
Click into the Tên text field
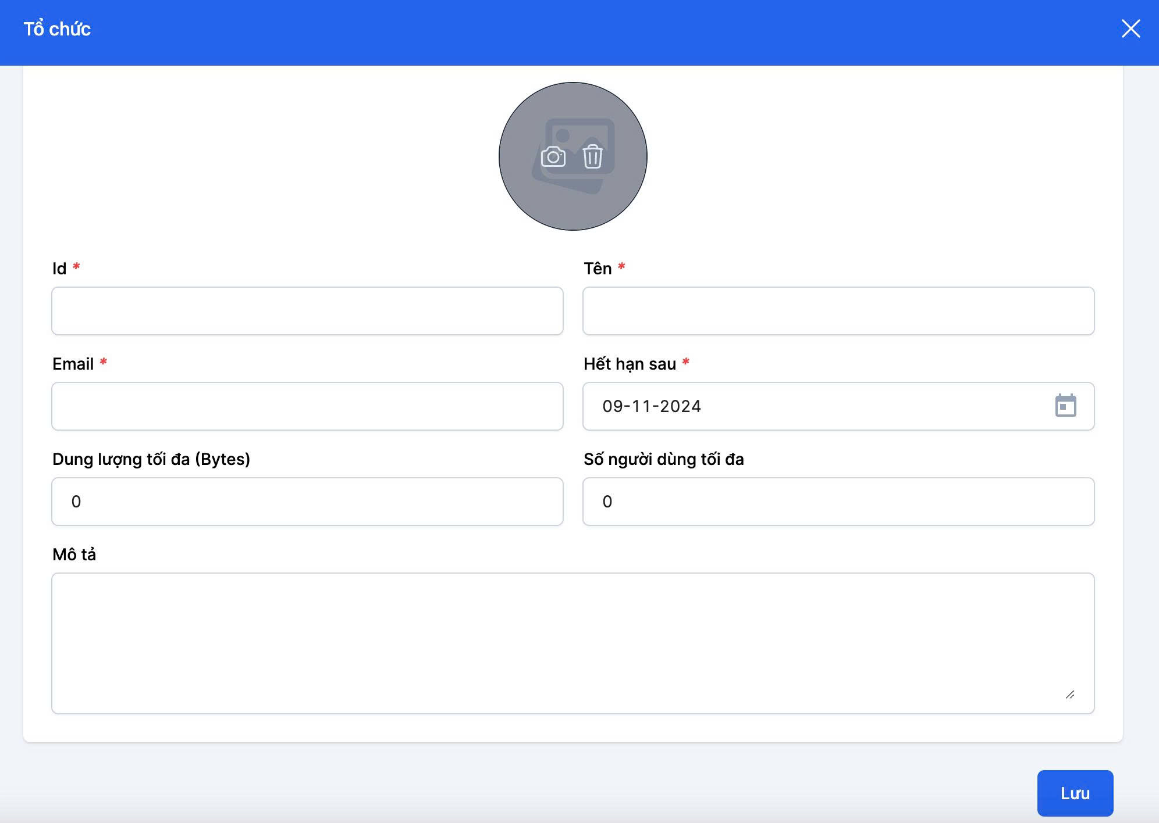coord(838,311)
